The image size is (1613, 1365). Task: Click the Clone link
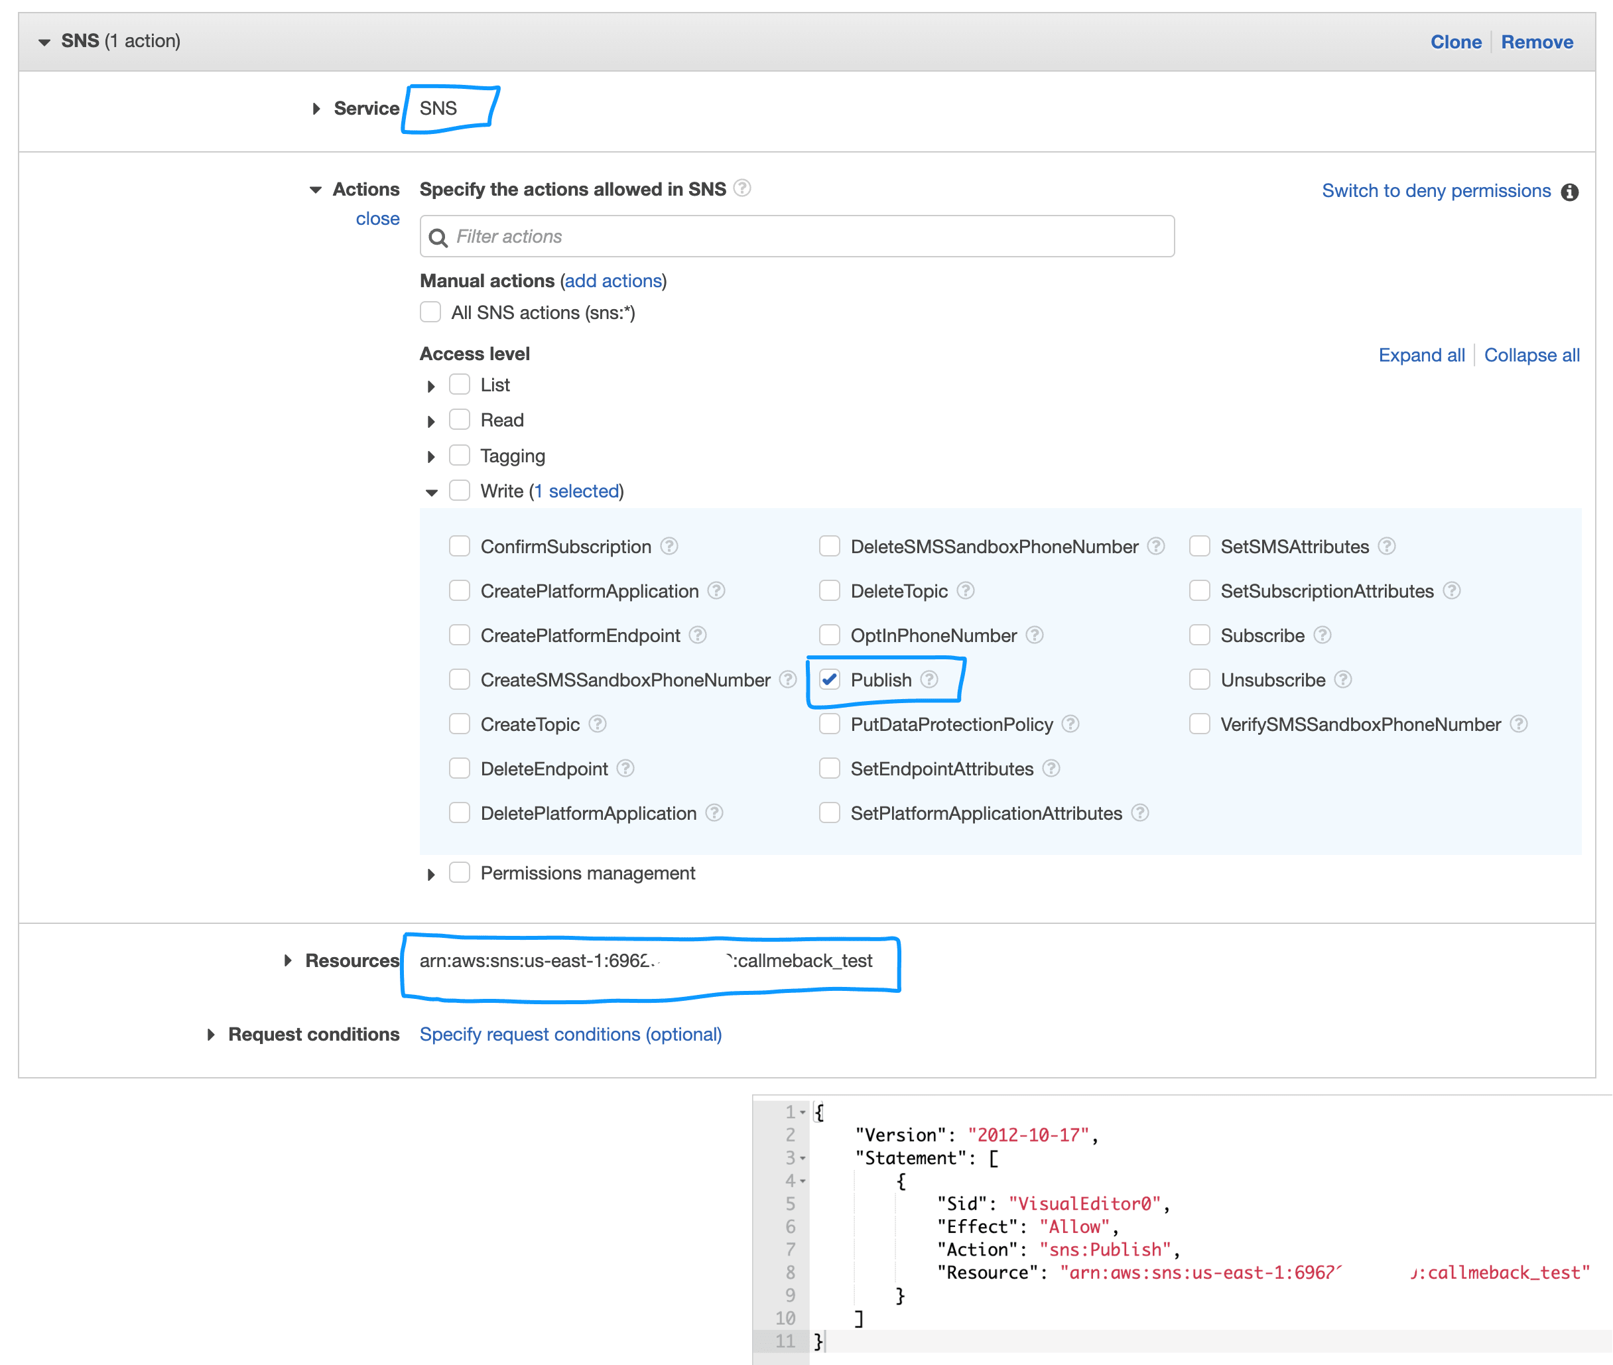point(1455,42)
